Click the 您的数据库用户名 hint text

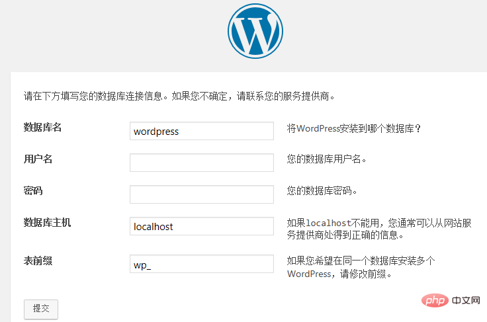pyautogui.click(x=326, y=159)
